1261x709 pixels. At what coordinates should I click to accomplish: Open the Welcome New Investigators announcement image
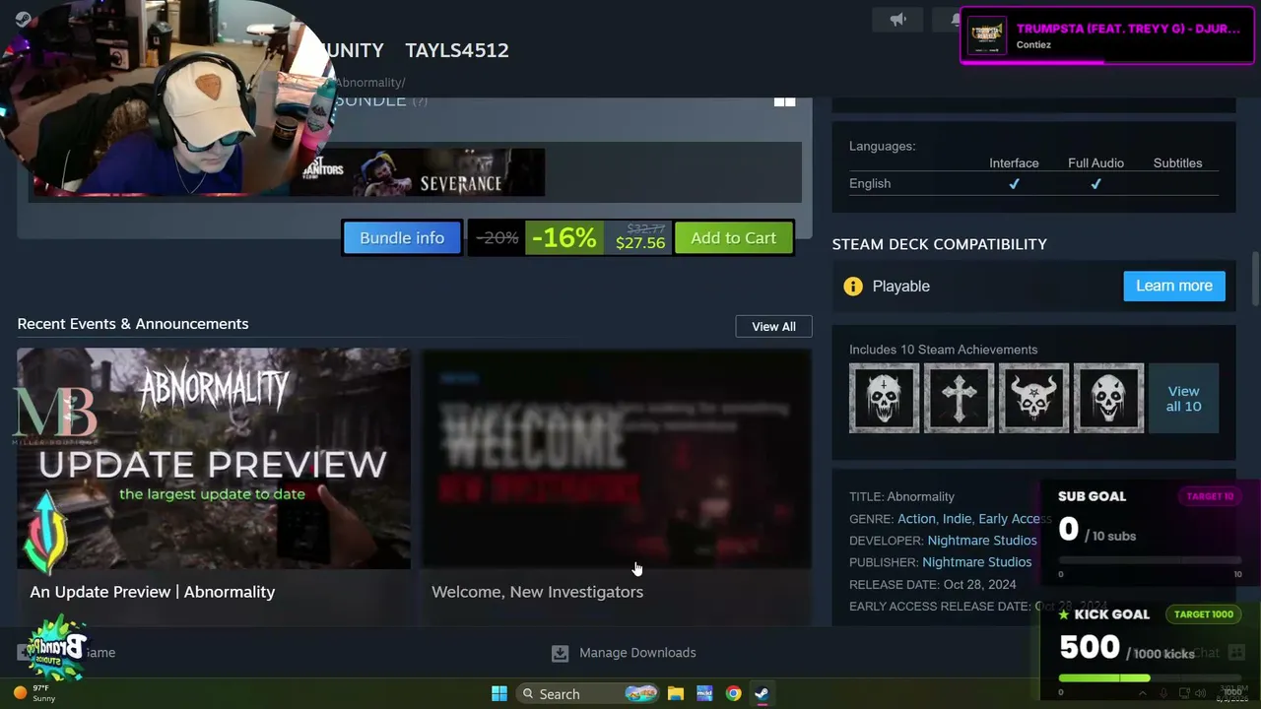(x=618, y=458)
